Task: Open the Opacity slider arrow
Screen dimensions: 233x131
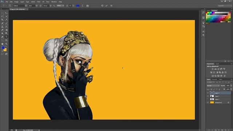Action: pos(231,86)
